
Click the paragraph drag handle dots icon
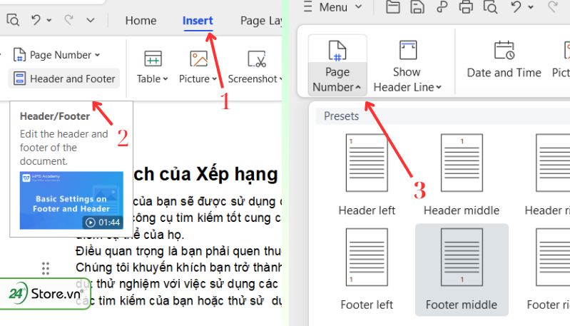[x=46, y=268]
